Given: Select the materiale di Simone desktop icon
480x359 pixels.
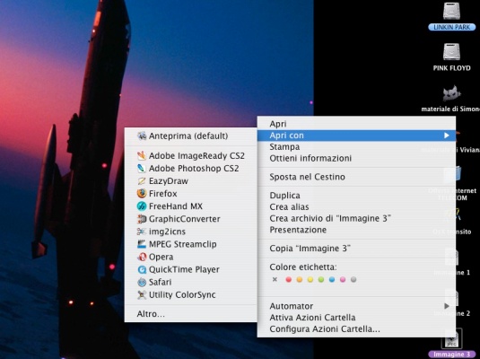Looking at the screenshot, I should click(x=451, y=93).
